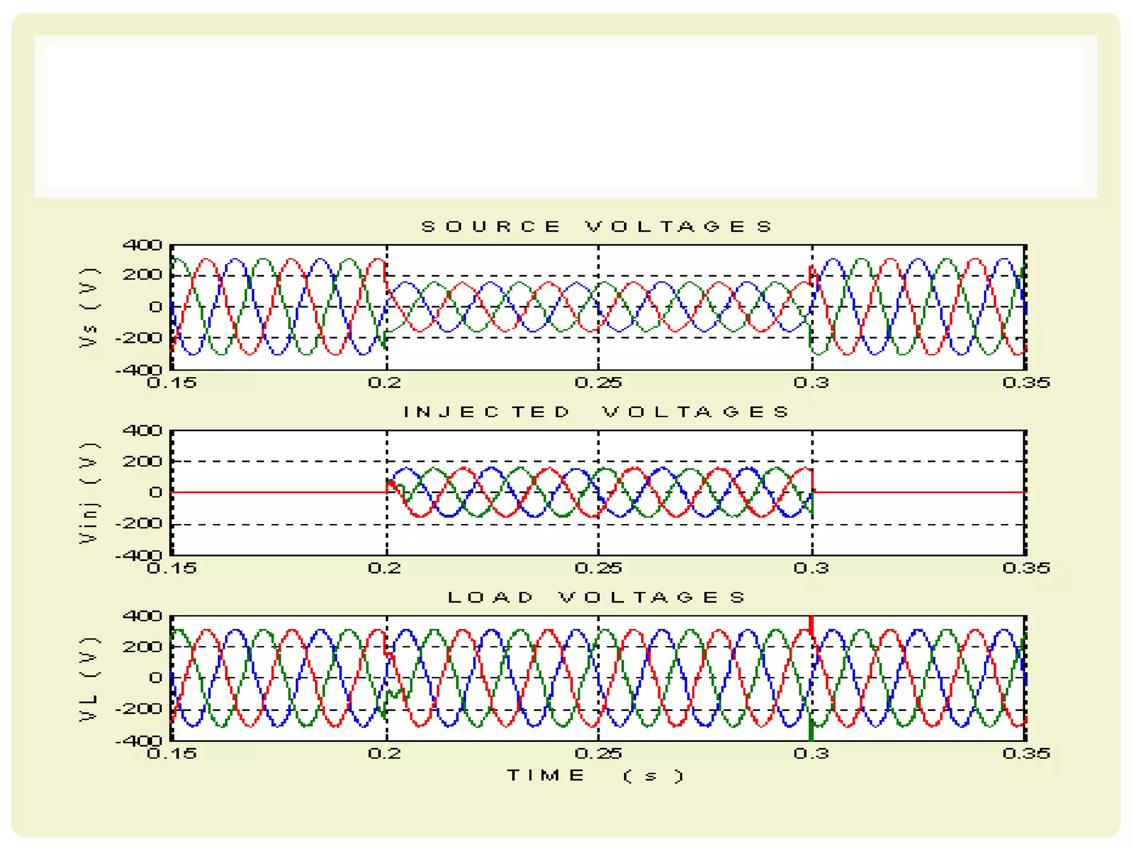
Task: Click the TIME (s) axis label
Action: 595,775
